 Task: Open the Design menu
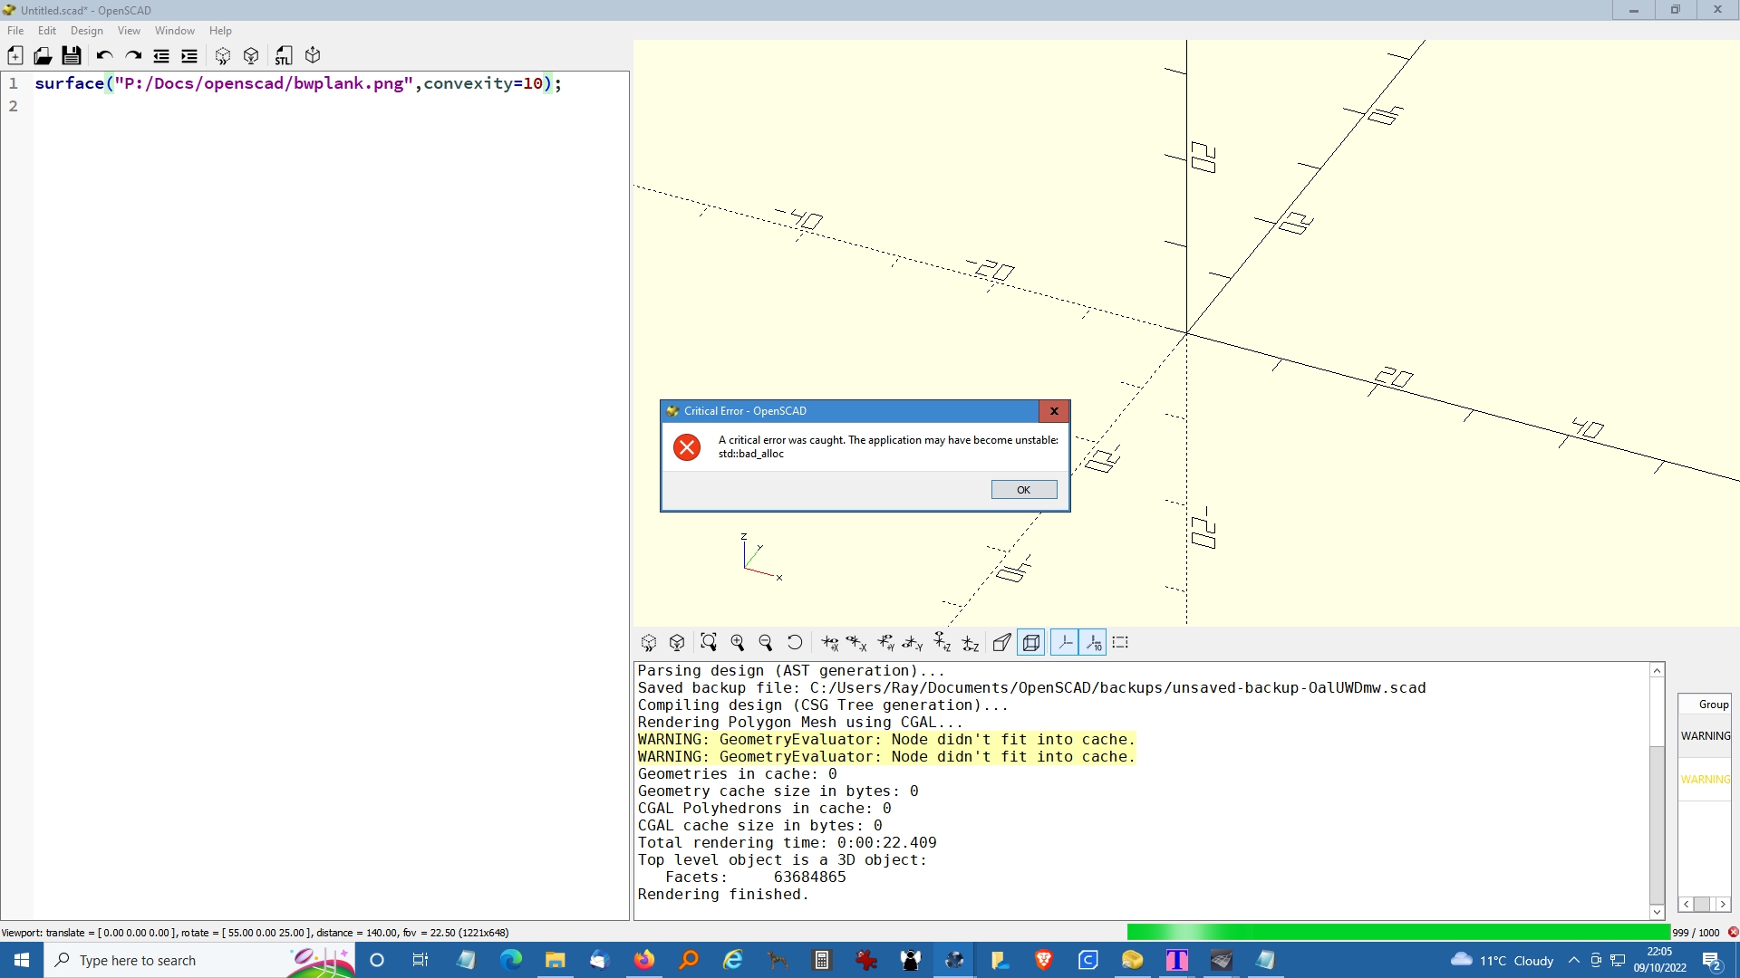click(86, 31)
